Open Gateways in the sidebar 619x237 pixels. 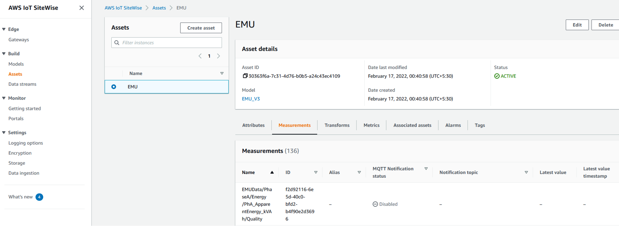tap(19, 40)
